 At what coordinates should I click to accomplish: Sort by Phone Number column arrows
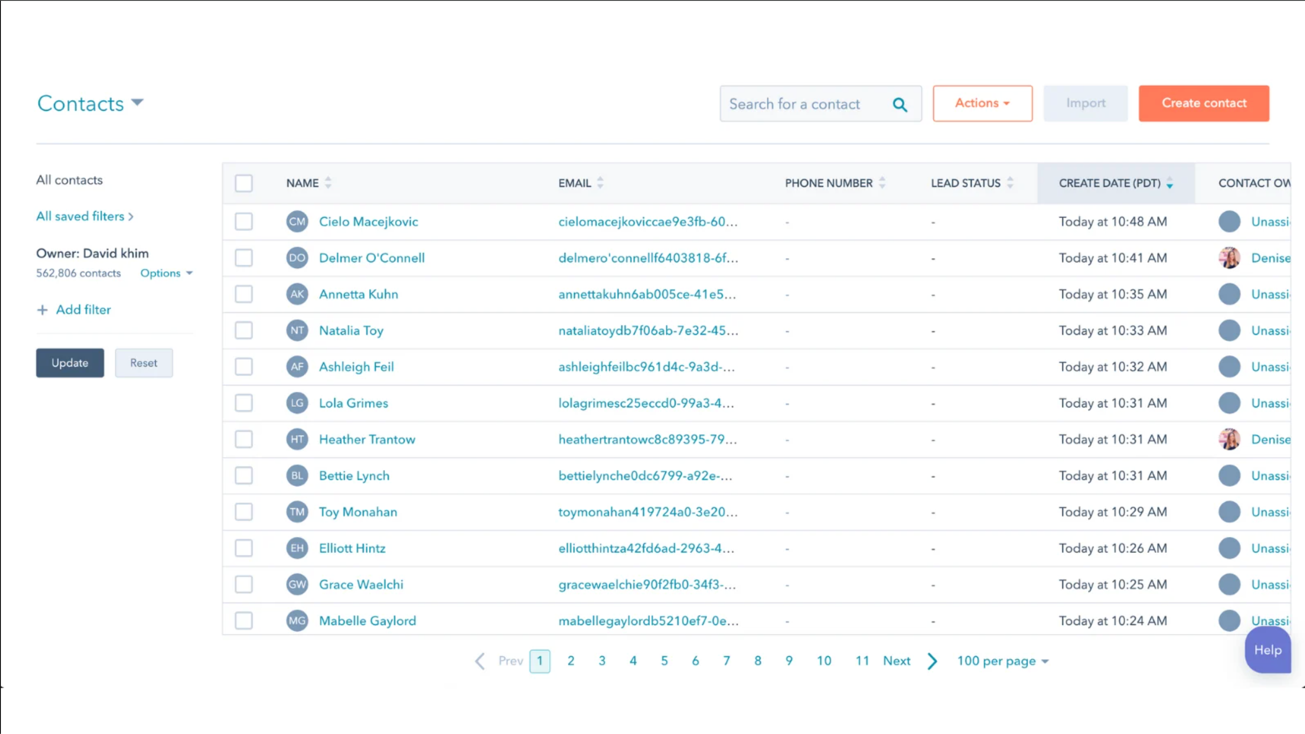click(882, 183)
